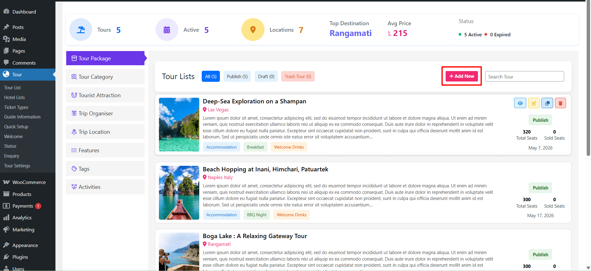Delete Deep-Sea Exploration with red trash icon
Viewport: 591px width, 271px height.
pos(560,103)
